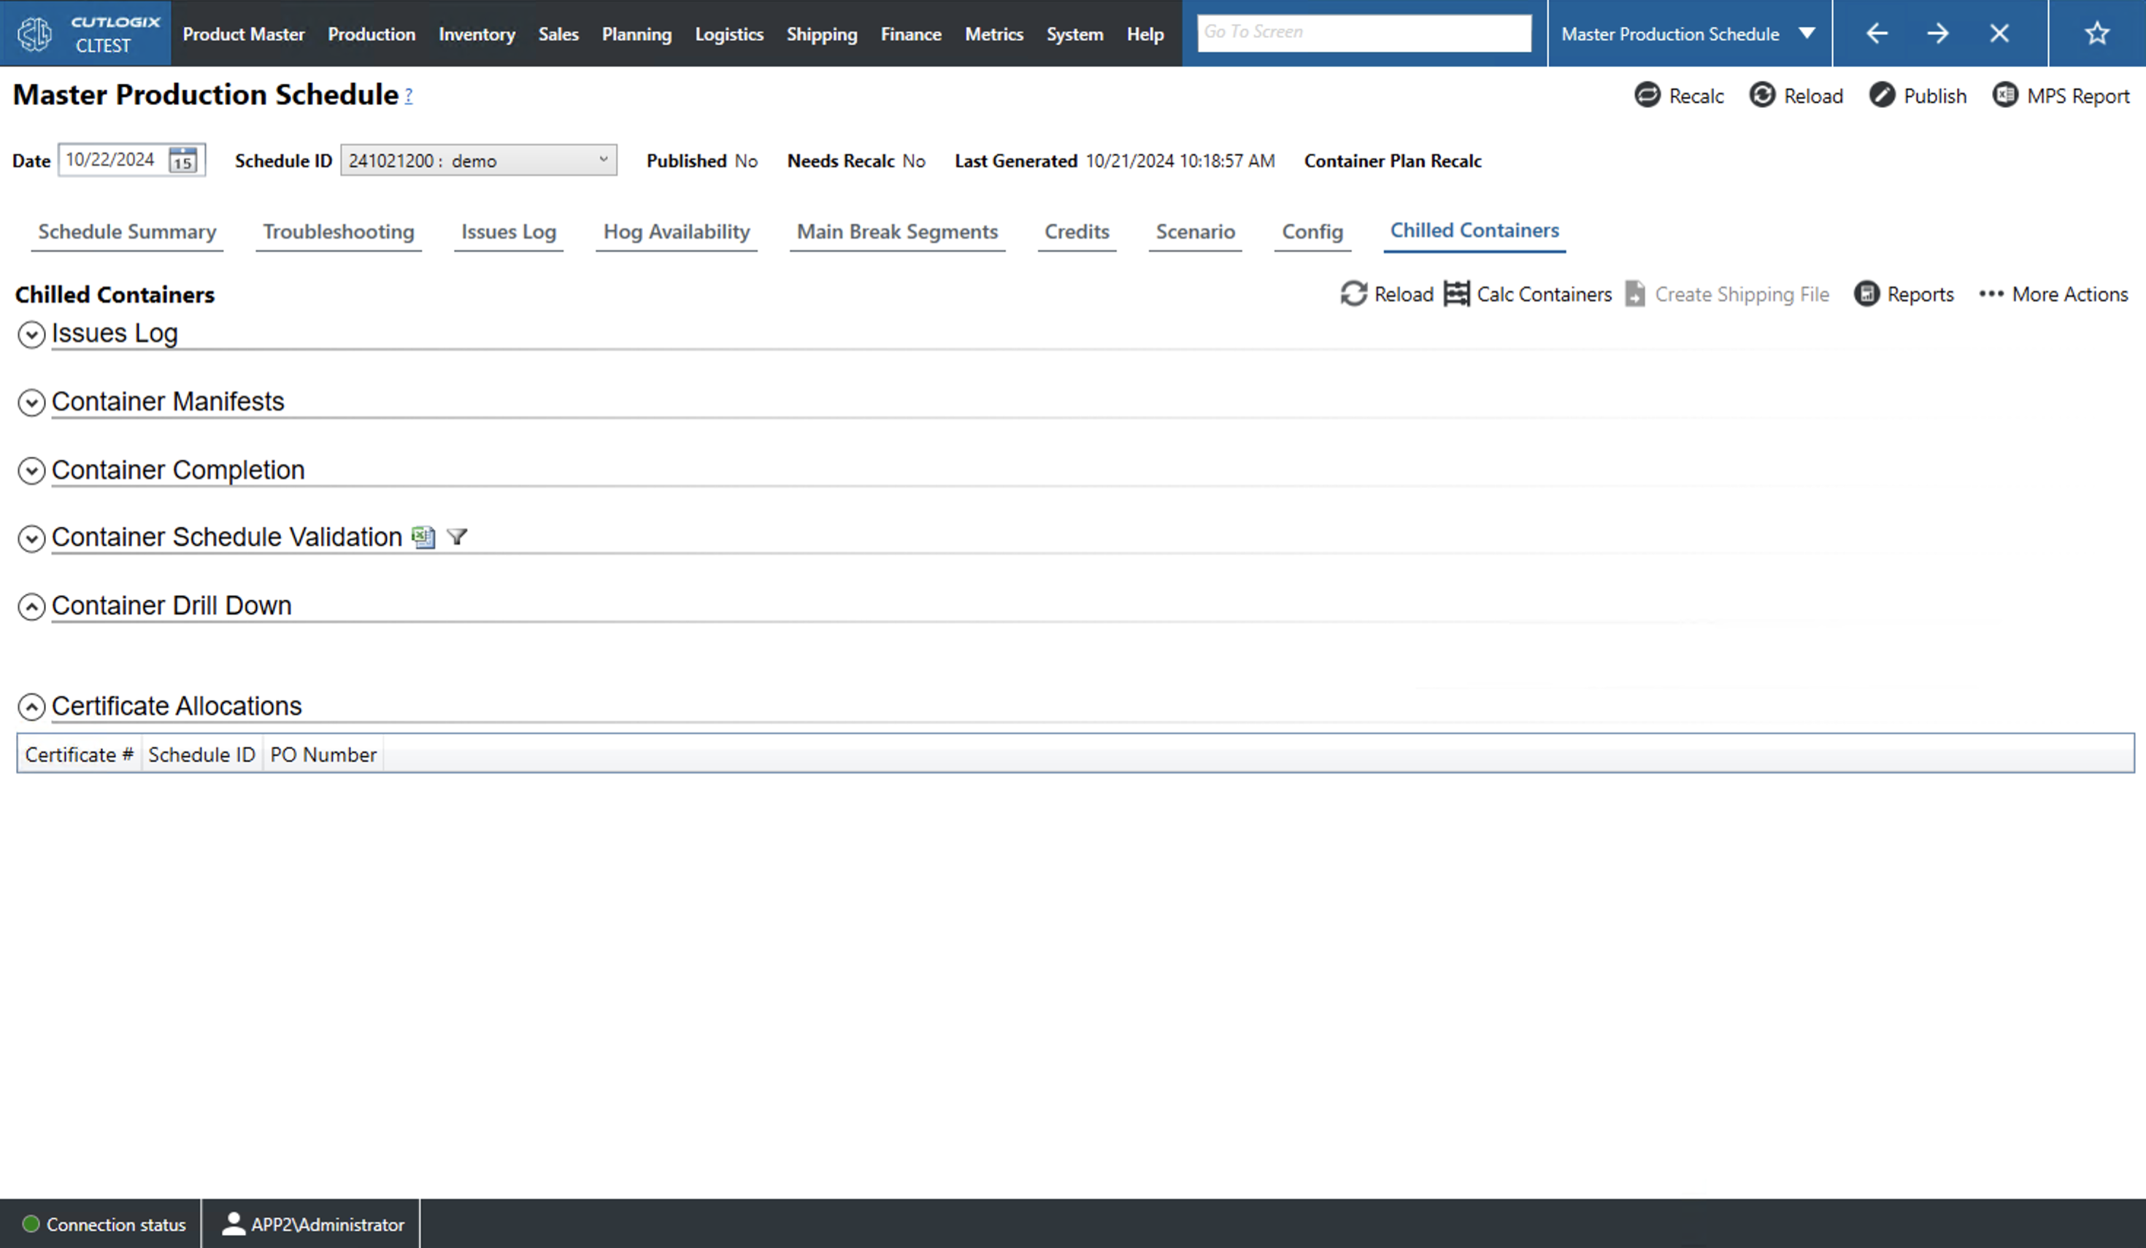Click the help link next to Master Production Schedule
Screen dimensions: 2146x1248
pos(408,97)
